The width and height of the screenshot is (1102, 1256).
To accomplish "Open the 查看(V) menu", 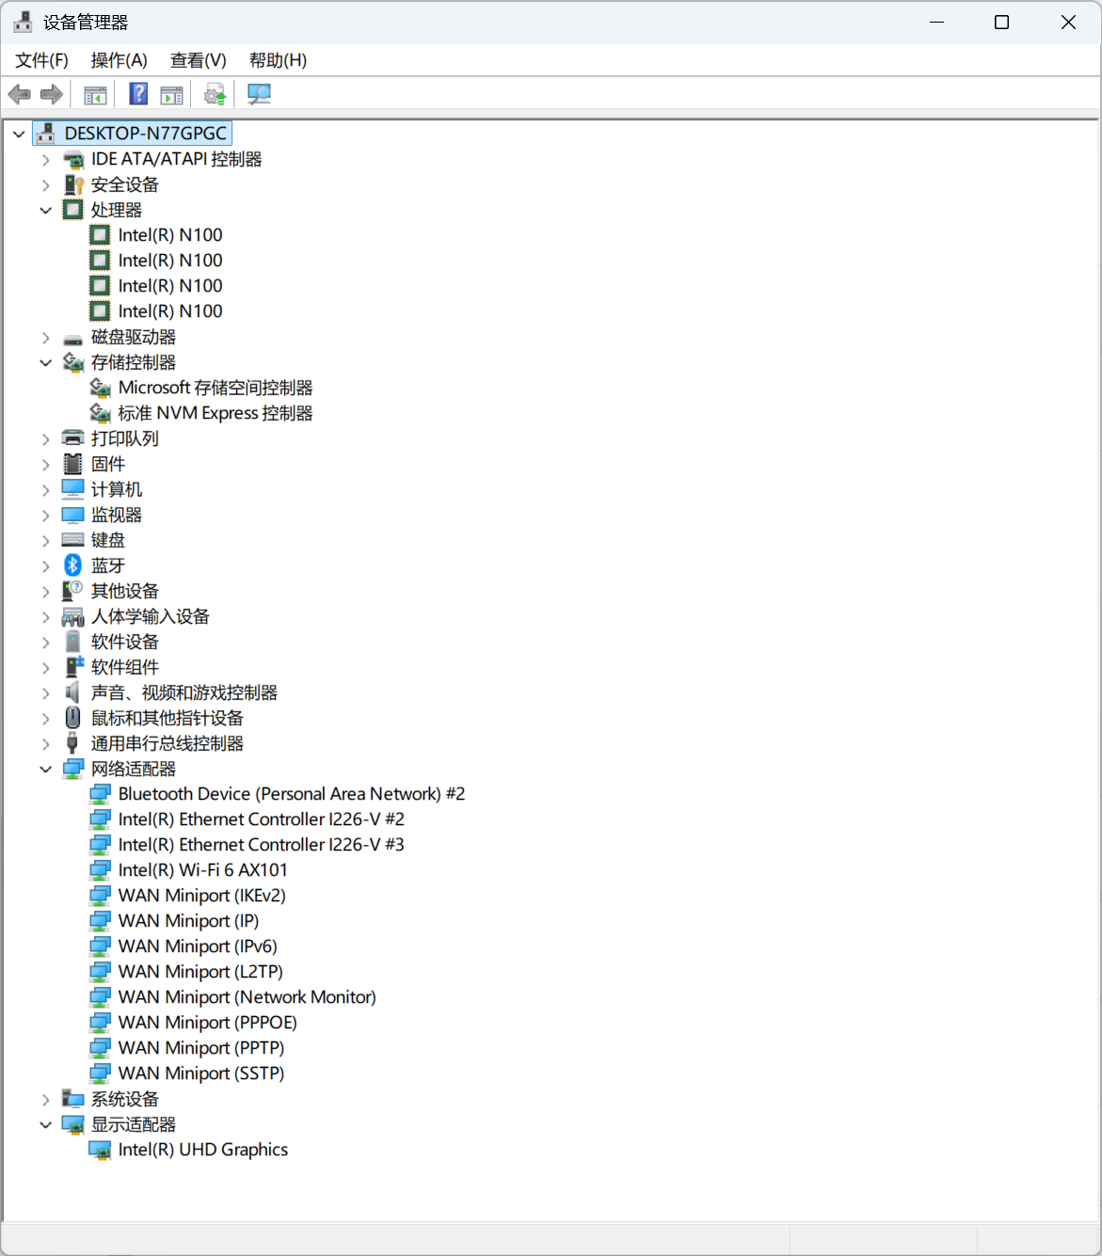I will [198, 60].
